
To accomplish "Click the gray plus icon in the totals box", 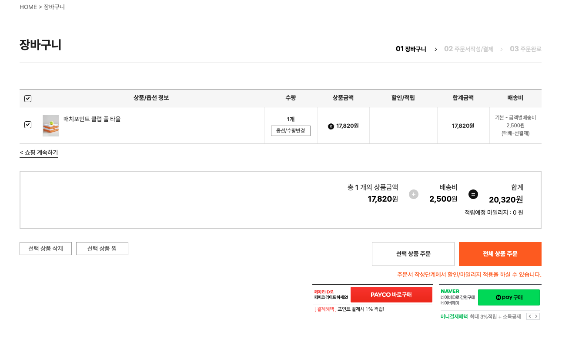I will (x=414, y=194).
